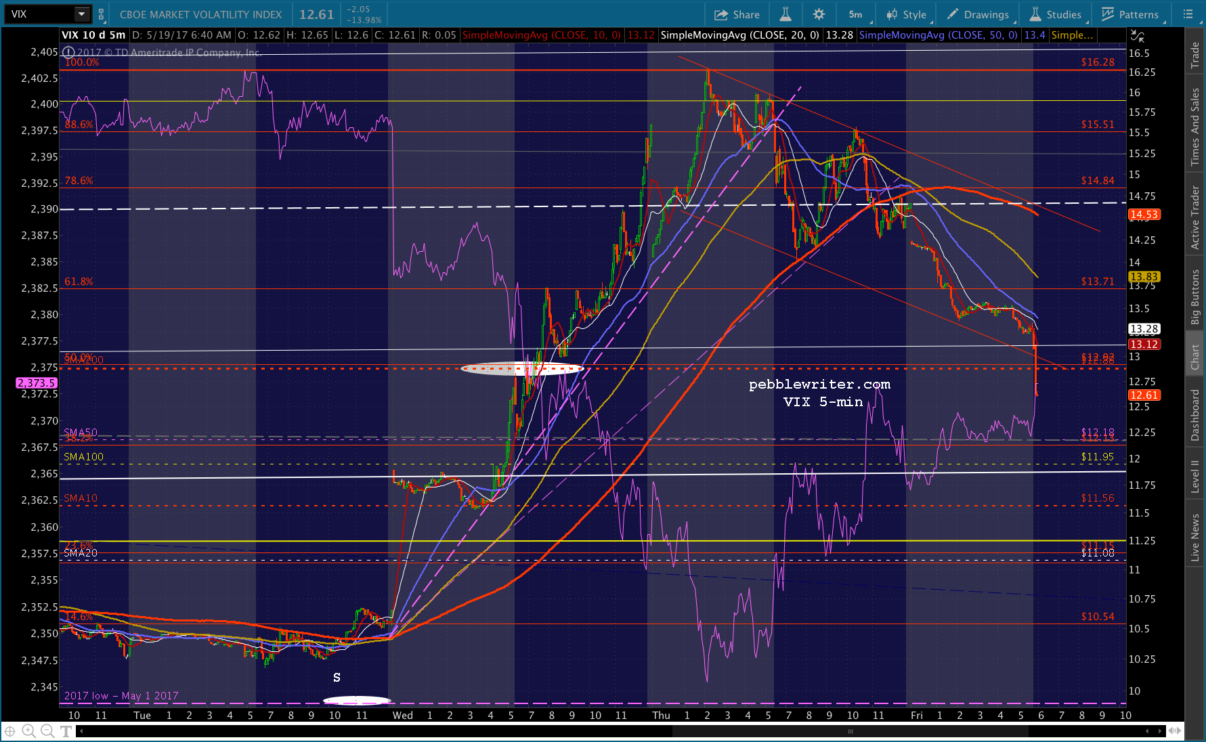Viewport: 1206px width, 742px height.
Task: Click the symbol link chain icon
Action: [x=101, y=14]
